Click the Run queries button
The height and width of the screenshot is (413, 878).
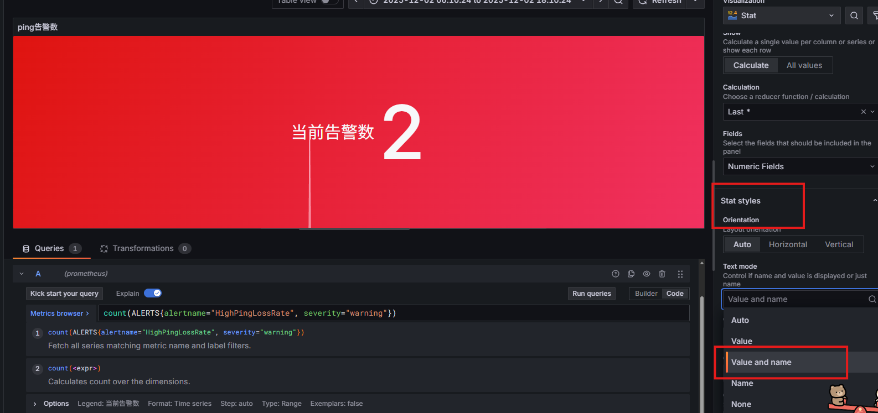591,294
